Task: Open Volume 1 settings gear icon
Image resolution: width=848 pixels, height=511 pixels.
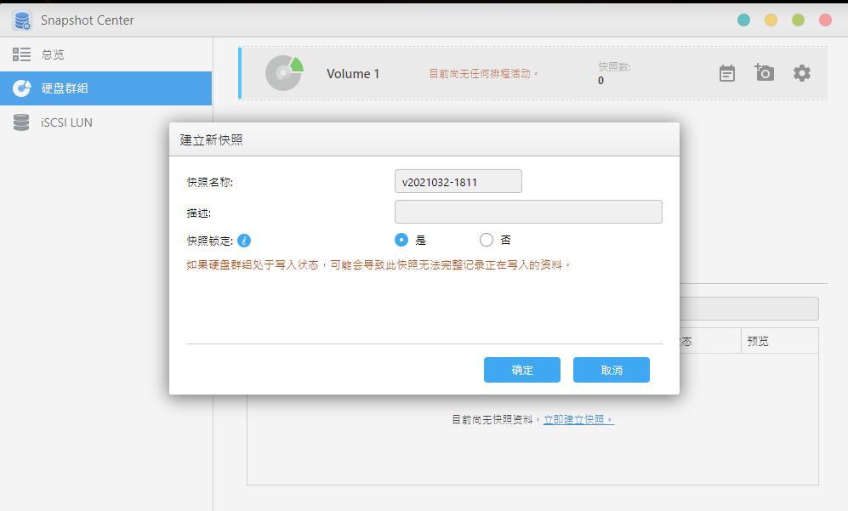Action: coord(800,73)
